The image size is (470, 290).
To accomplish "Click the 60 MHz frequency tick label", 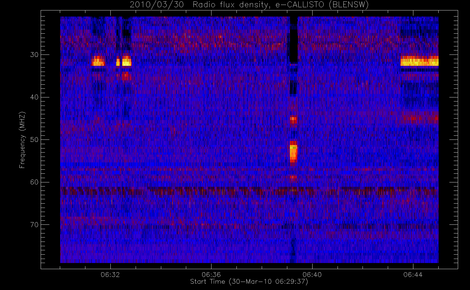I will pyautogui.click(x=34, y=182).
